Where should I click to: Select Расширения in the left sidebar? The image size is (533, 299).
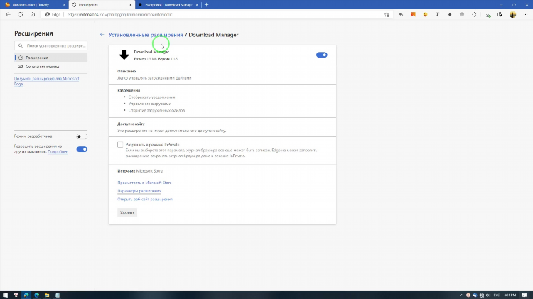[x=51, y=58]
